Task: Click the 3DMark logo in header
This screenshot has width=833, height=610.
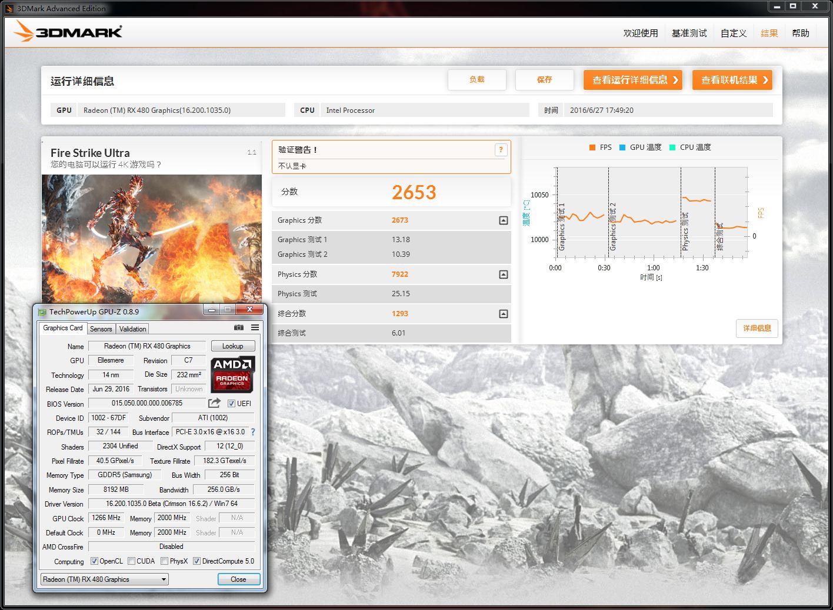Action: (68, 32)
